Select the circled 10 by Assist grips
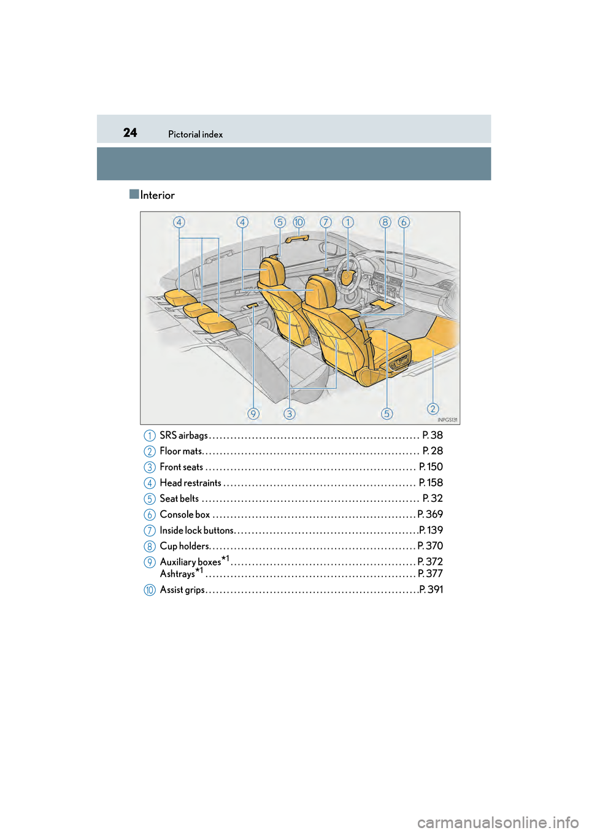This screenshot has height=833, width=589. [x=150, y=590]
